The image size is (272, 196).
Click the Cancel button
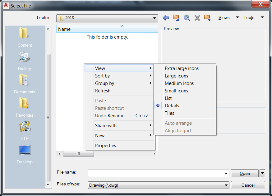tap(248, 185)
